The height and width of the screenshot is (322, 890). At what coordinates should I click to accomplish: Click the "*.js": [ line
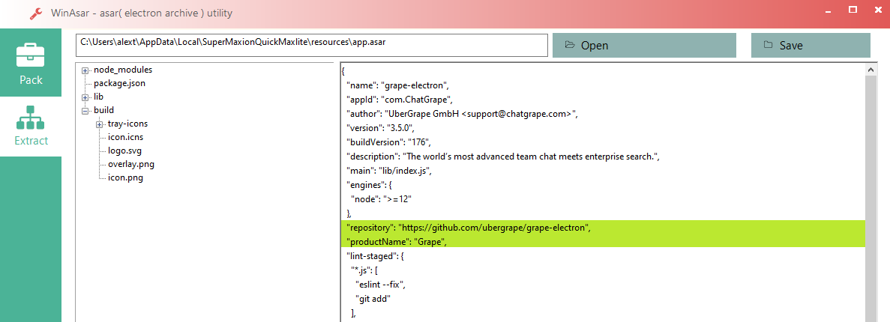[x=364, y=270]
